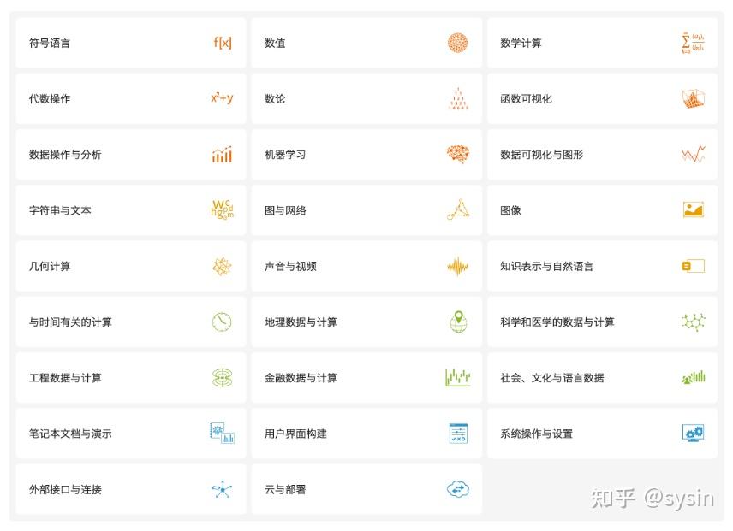Open the 用户界面构建 window icon
This screenshot has width=733, height=531.
[457, 434]
